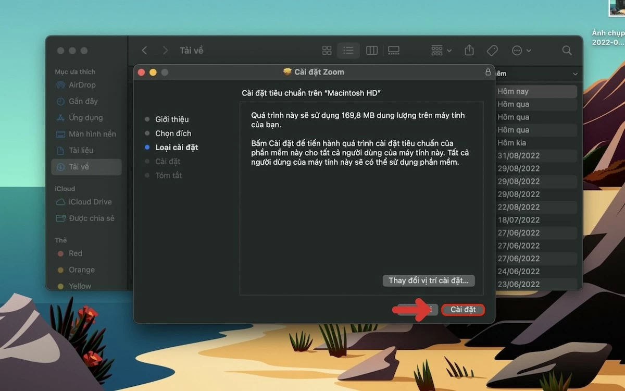The width and height of the screenshot is (625, 391).
Task: Switch Finder to icon grid view
Action: [x=327, y=51]
